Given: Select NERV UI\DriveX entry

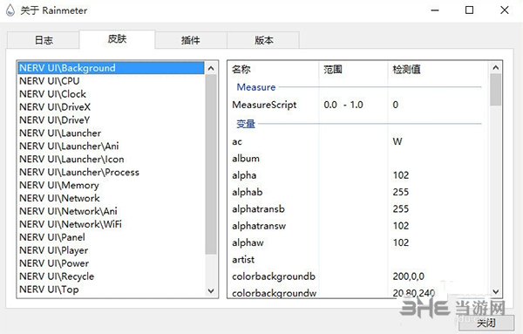Looking at the screenshot, I should [111, 107].
